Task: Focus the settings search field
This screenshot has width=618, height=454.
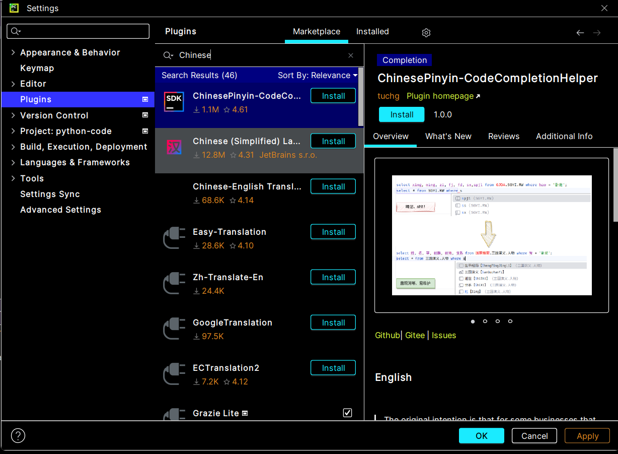Action: click(x=78, y=31)
